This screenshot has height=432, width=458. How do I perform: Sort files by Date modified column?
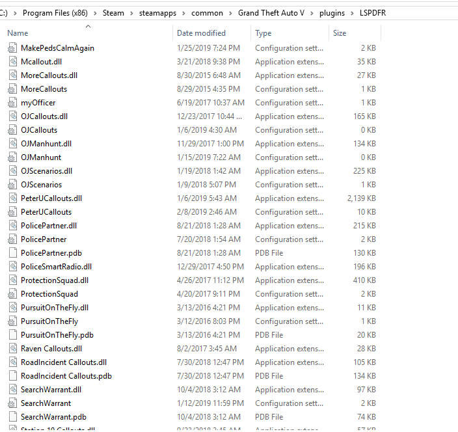coord(201,33)
